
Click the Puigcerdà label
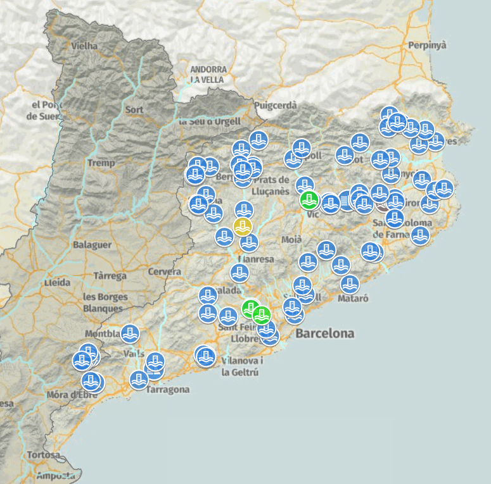click(x=276, y=106)
